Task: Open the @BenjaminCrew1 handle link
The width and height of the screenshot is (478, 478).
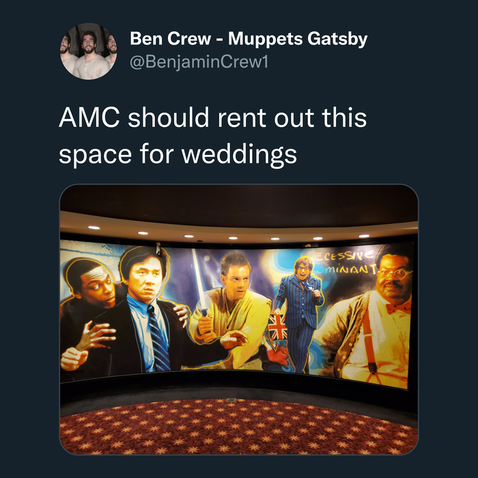Action: pos(199,62)
